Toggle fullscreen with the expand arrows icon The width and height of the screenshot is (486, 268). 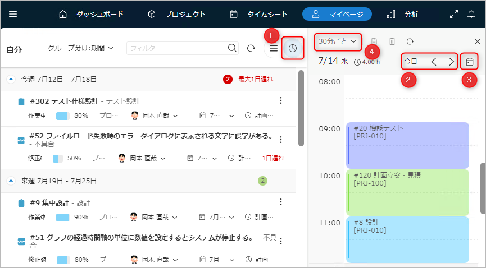click(453, 14)
